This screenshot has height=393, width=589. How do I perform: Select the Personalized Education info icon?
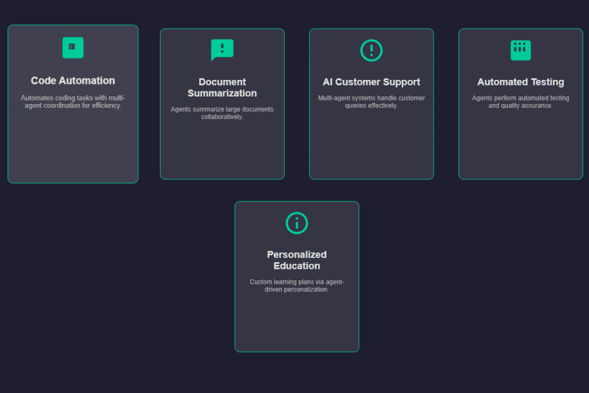tap(296, 223)
